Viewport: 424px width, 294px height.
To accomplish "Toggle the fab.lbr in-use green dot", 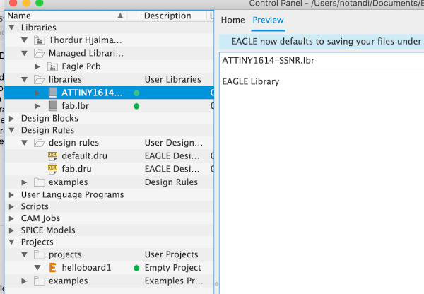I will click(x=136, y=106).
